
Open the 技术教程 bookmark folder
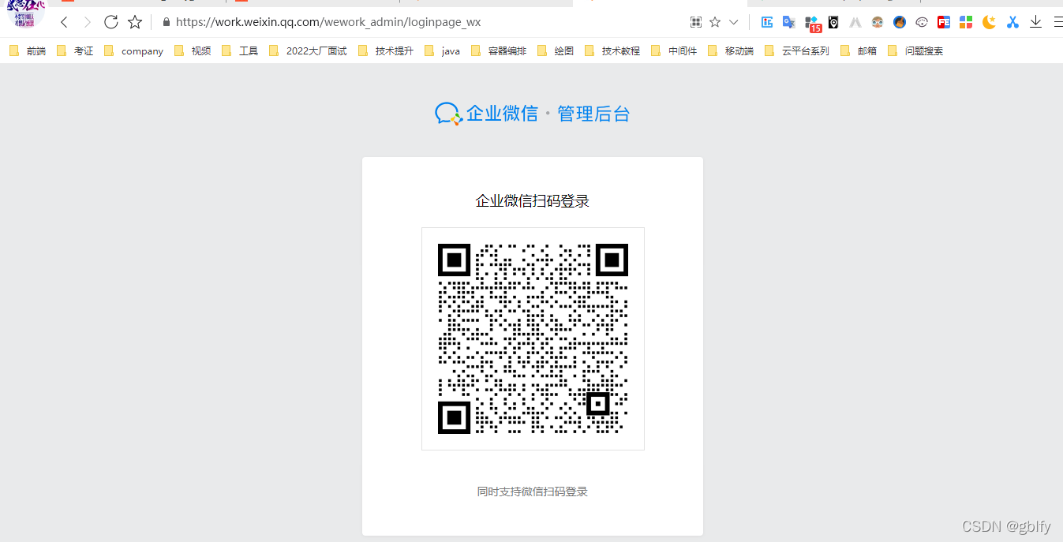click(x=612, y=51)
